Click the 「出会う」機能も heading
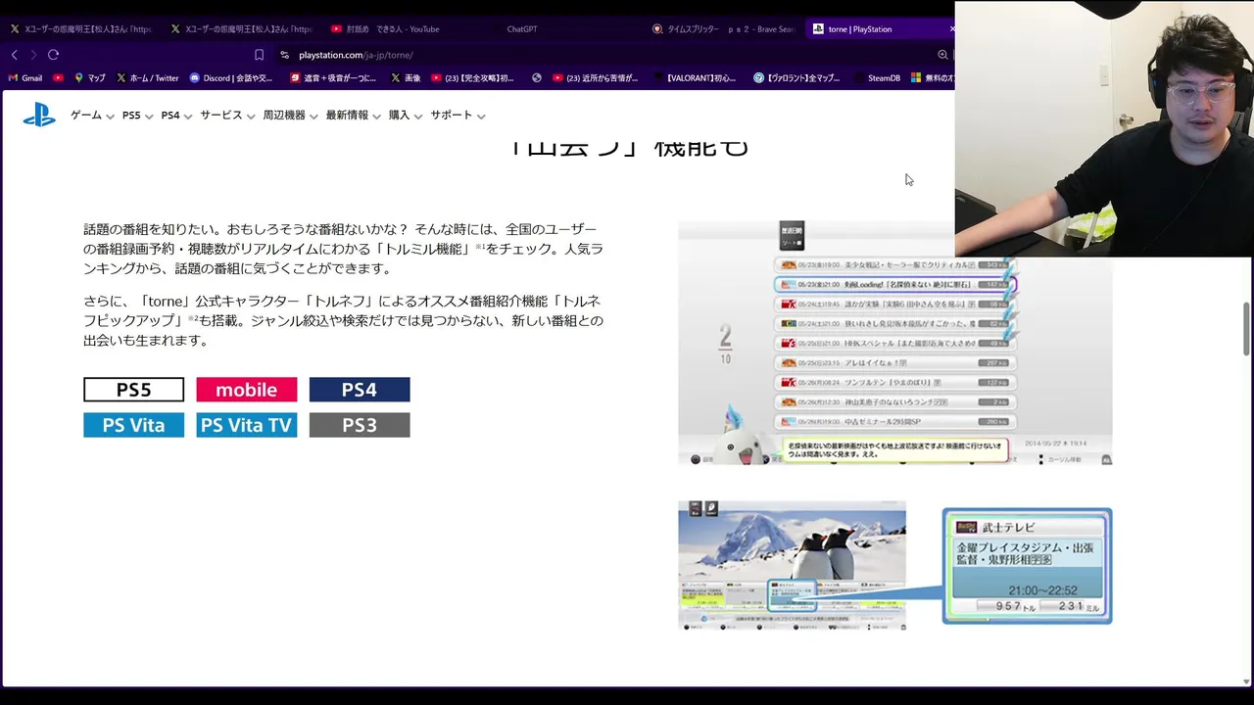The width and height of the screenshot is (1254, 705). [629, 147]
